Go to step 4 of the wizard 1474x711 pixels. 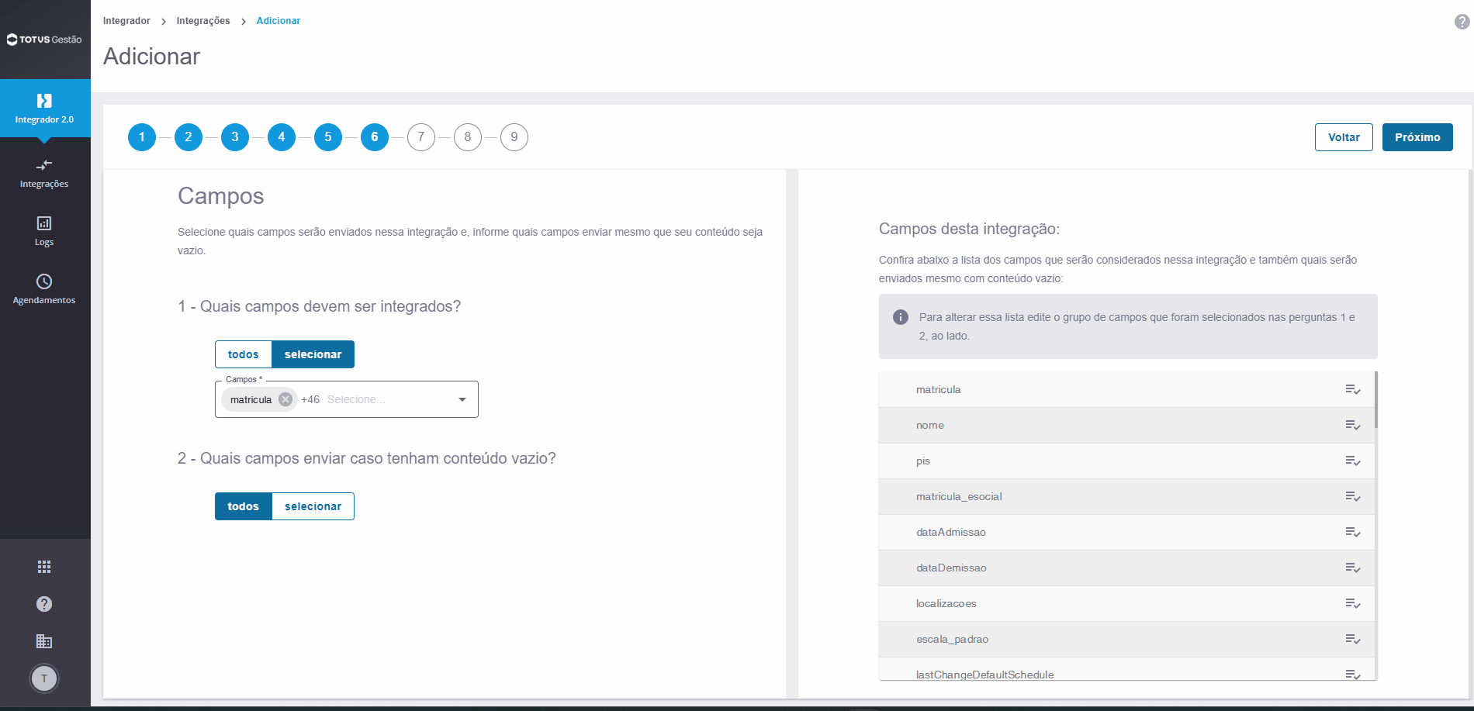pos(282,137)
